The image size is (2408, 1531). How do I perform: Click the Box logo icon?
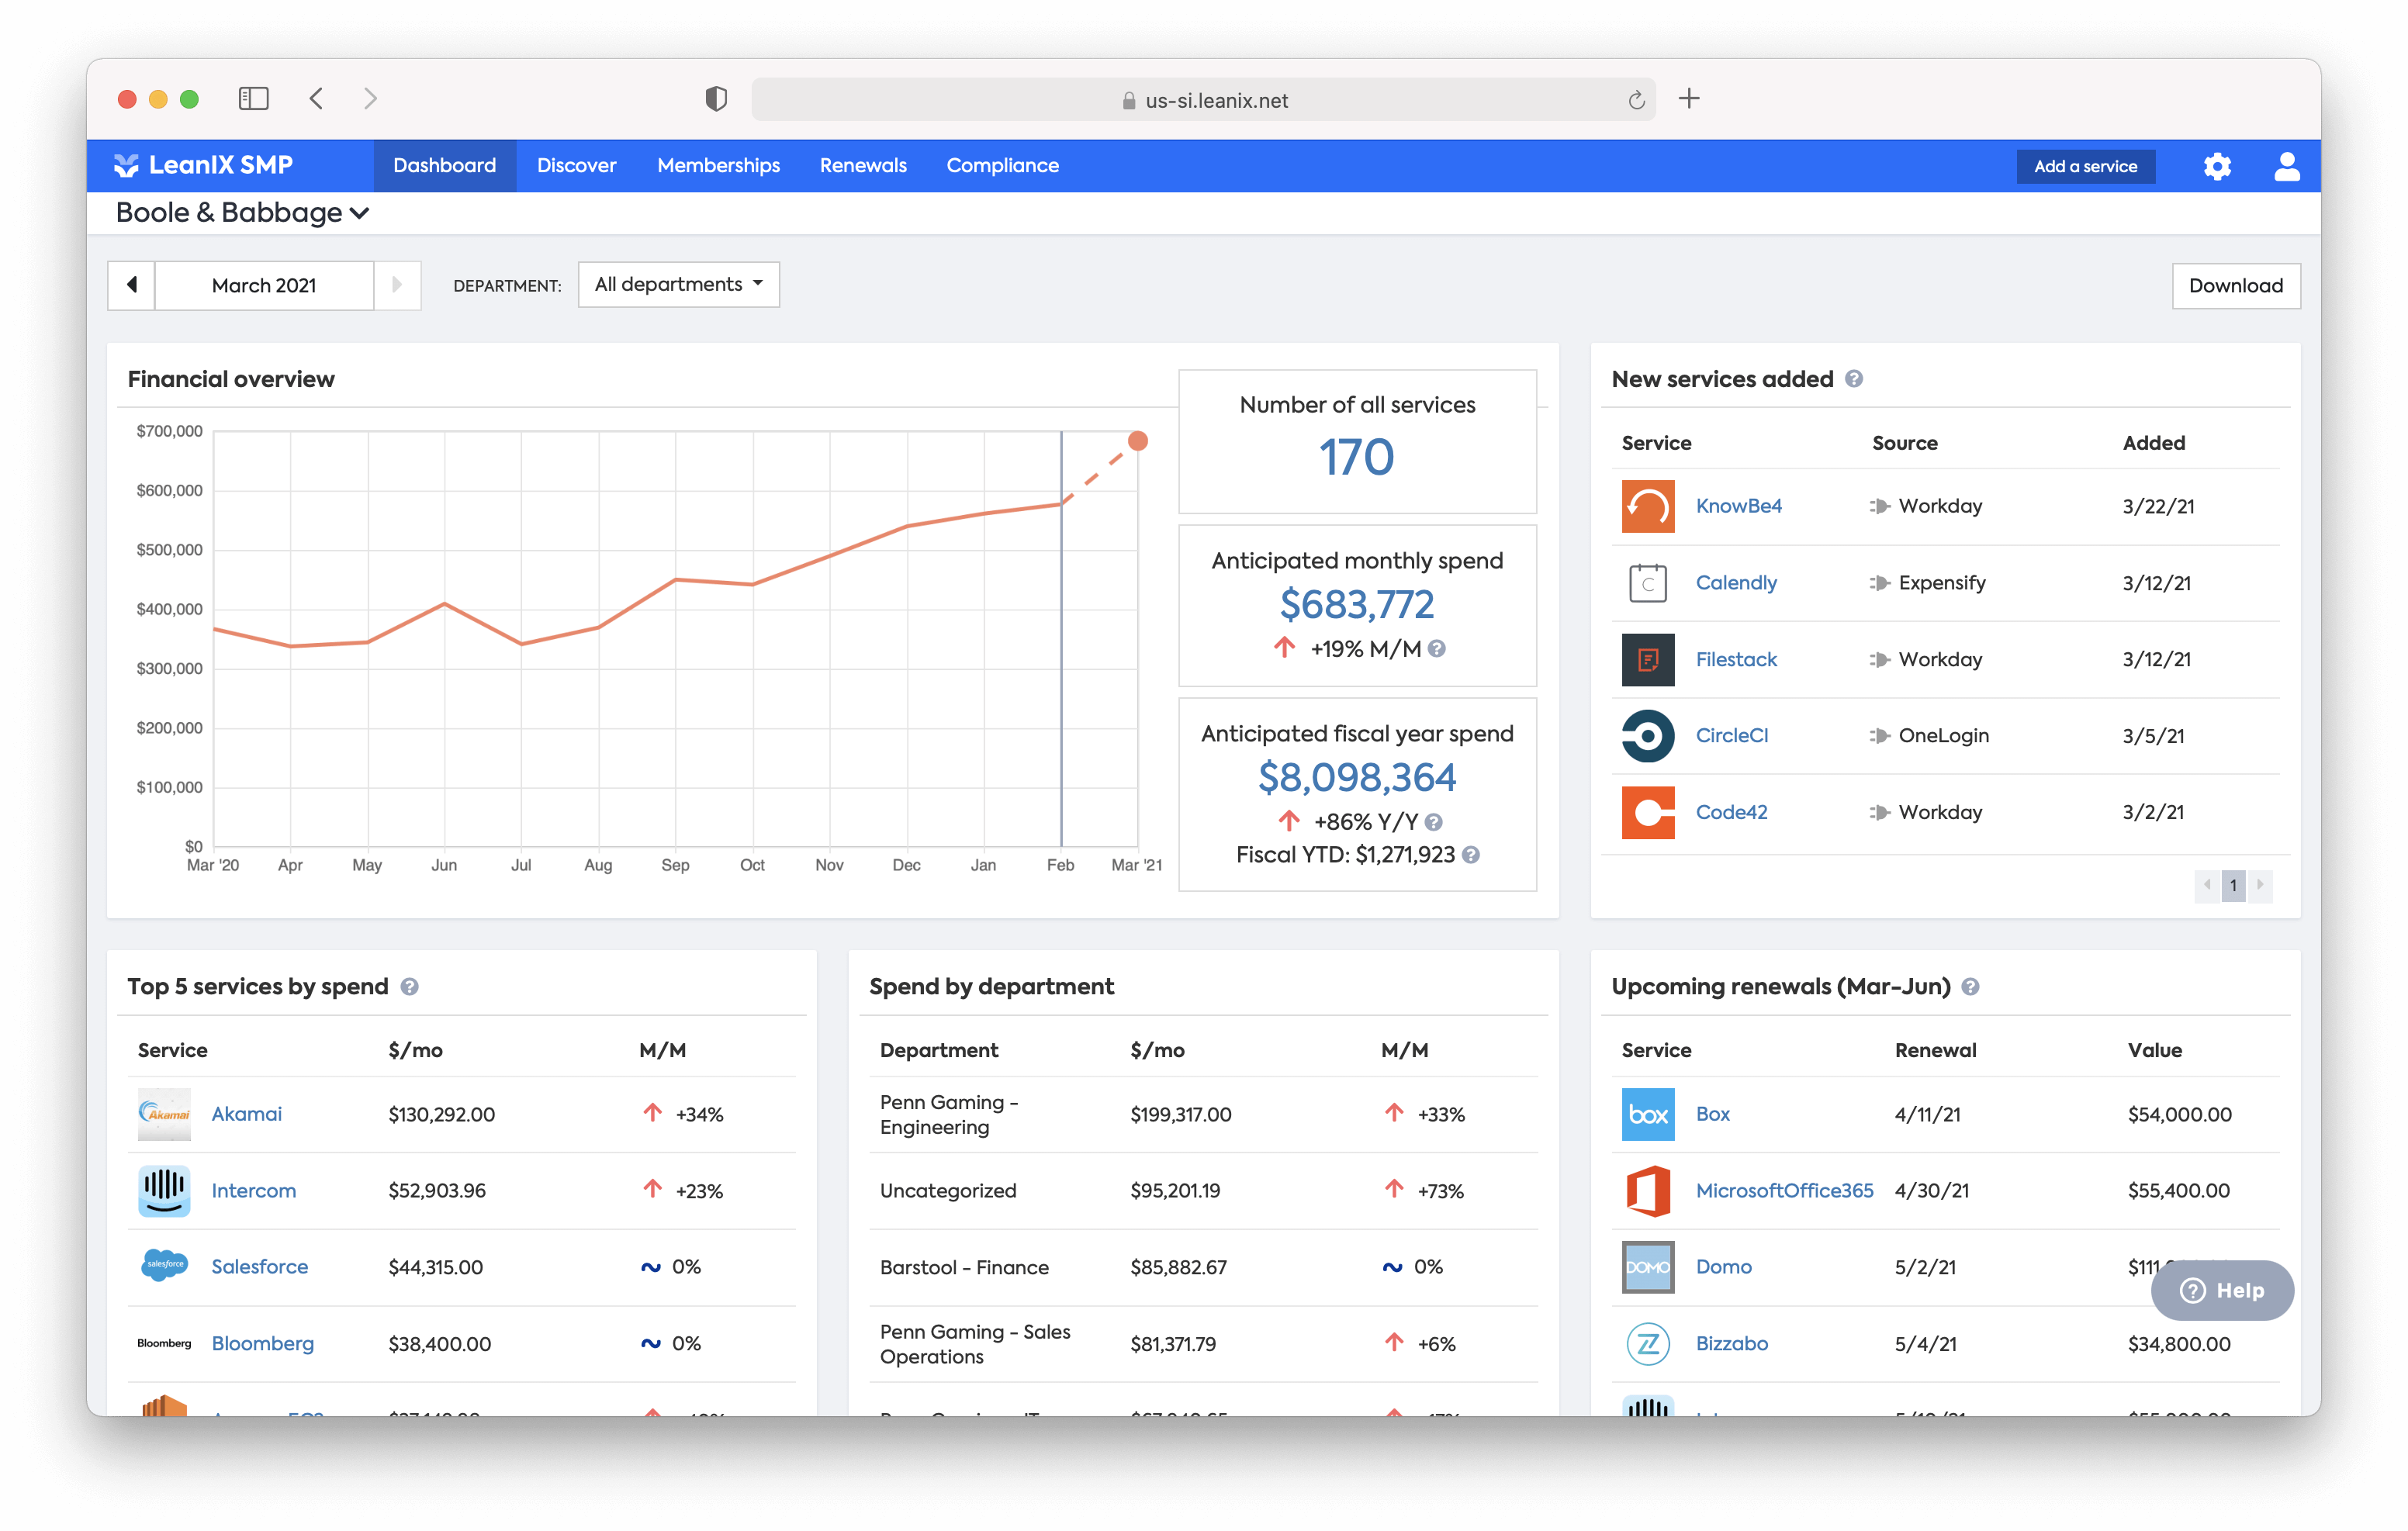coord(1647,1114)
